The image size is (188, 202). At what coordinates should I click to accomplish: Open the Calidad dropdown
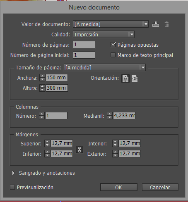pos(104,34)
